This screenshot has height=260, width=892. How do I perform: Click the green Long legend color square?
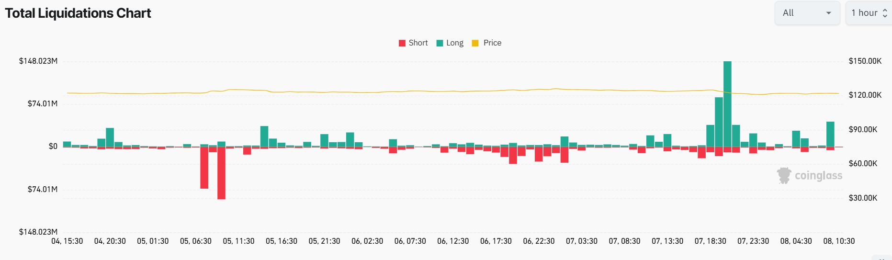pos(440,43)
